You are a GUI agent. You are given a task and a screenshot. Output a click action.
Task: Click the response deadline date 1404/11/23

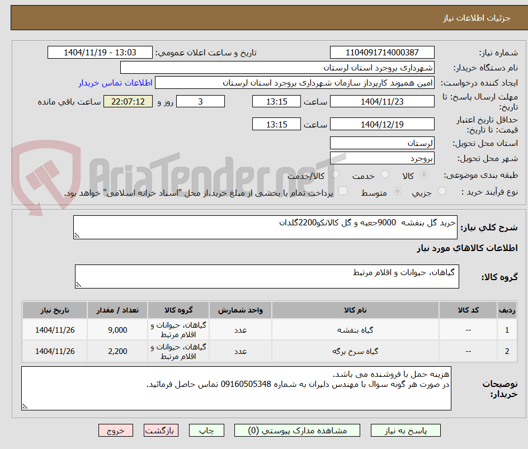tap(382, 101)
